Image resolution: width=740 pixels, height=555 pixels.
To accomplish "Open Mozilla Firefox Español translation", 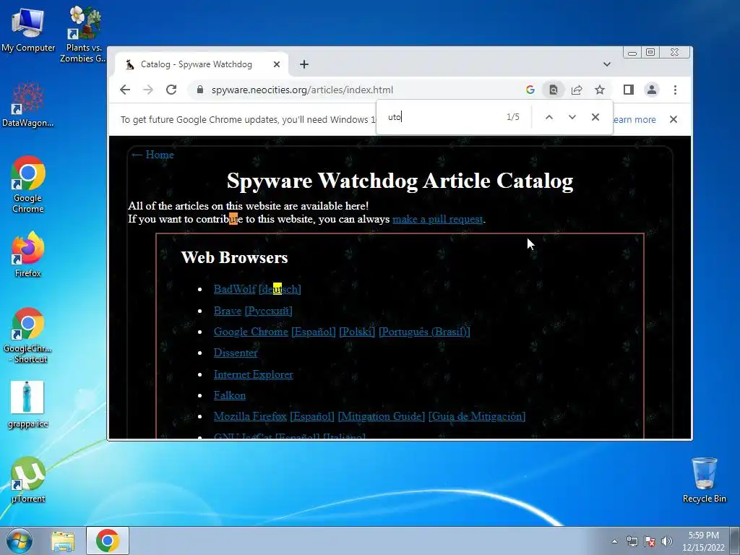I will [312, 416].
